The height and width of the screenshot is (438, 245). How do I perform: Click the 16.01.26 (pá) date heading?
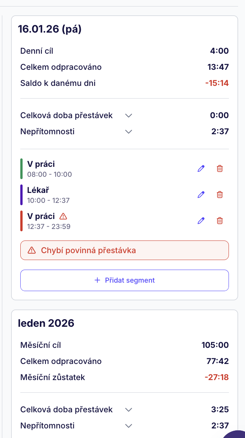tap(50, 29)
